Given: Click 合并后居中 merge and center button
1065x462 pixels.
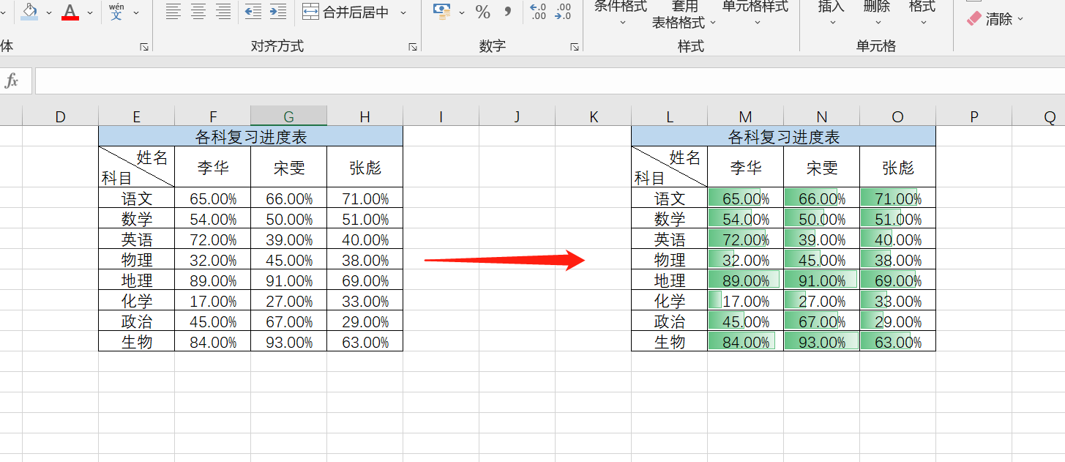Looking at the screenshot, I should click(345, 12).
